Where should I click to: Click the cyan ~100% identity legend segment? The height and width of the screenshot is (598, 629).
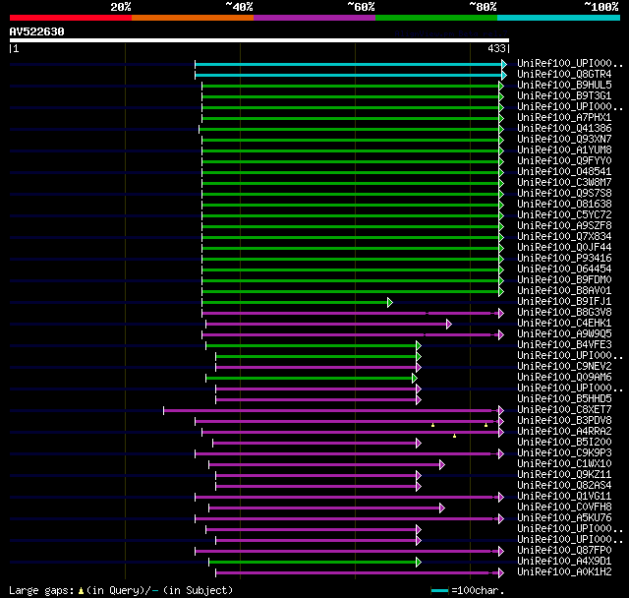click(557, 17)
